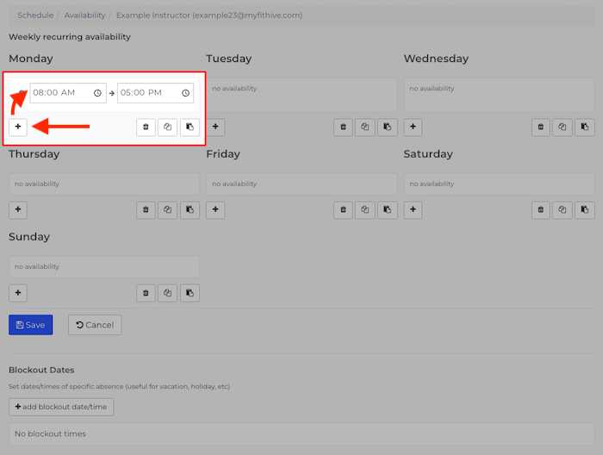Paste availability into Monday
The width and height of the screenshot is (603, 455).
pyautogui.click(x=190, y=127)
